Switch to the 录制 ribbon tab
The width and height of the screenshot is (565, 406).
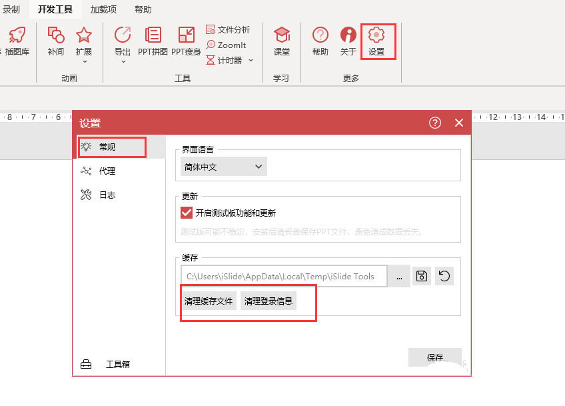(x=11, y=9)
